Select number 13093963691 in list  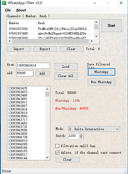(x=18, y=99)
